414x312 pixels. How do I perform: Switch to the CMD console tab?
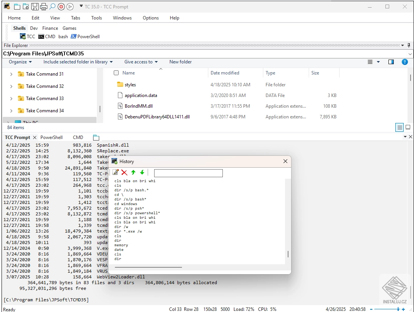tap(78, 137)
